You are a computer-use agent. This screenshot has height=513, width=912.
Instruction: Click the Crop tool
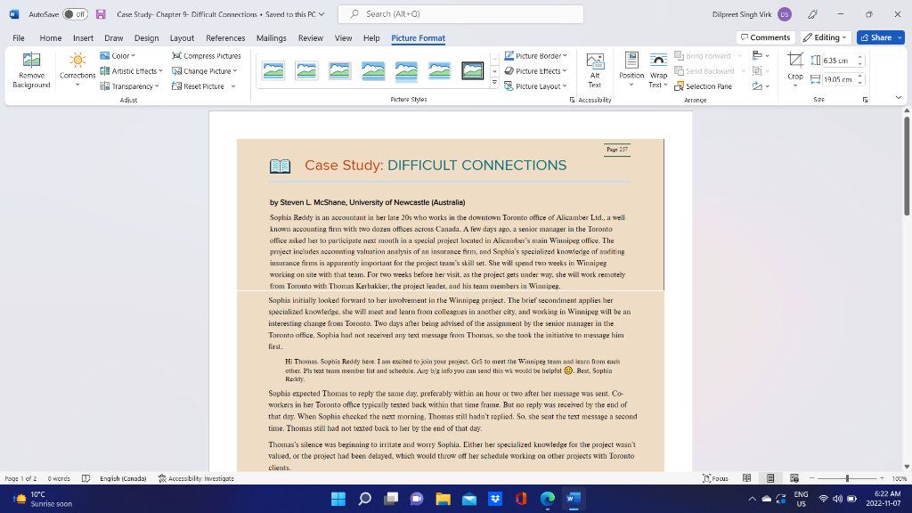coord(795,70)
